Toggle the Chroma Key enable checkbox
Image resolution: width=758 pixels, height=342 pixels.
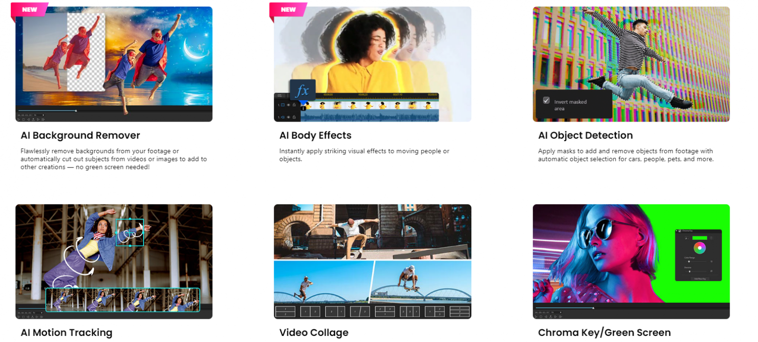680,231
